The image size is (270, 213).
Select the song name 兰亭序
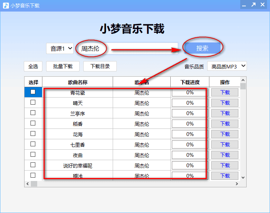pos(77,114)
